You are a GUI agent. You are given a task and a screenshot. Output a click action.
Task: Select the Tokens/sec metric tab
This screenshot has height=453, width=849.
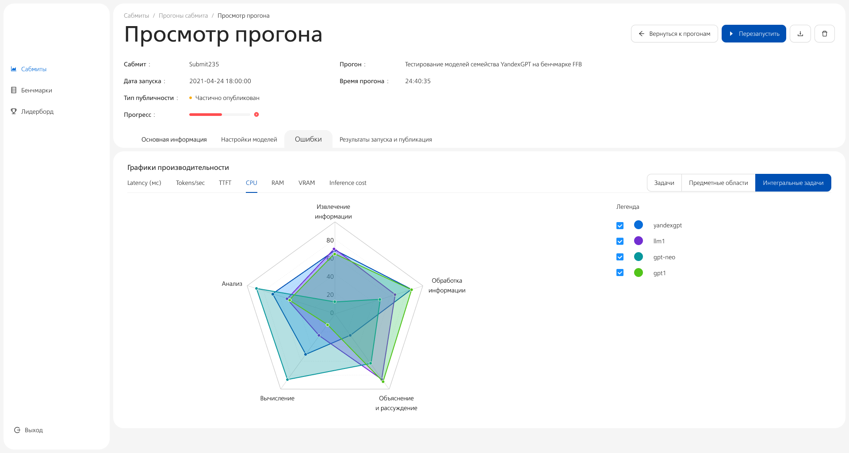(190, 183)
